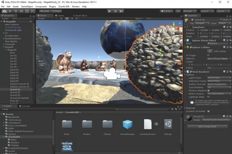Select the combined Transform tool
This screenshot has width=232, height=154.
coord(32,11)
